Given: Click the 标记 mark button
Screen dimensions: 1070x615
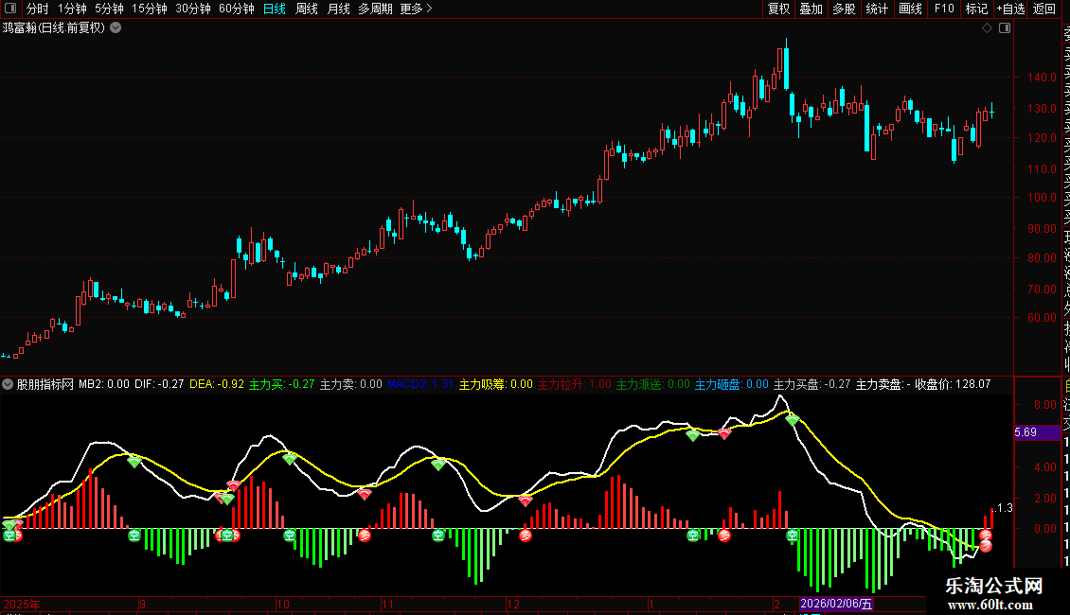Looking at the screenshot, I should pyautogui.click(x=976, y=9).
